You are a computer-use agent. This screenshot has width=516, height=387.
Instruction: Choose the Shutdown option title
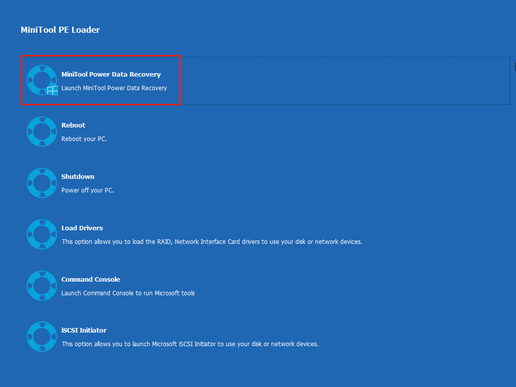(78, 176)
